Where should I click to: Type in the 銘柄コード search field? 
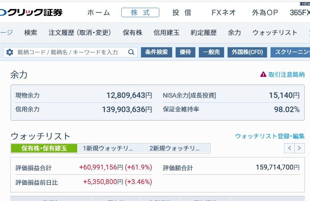click(69, 52)
